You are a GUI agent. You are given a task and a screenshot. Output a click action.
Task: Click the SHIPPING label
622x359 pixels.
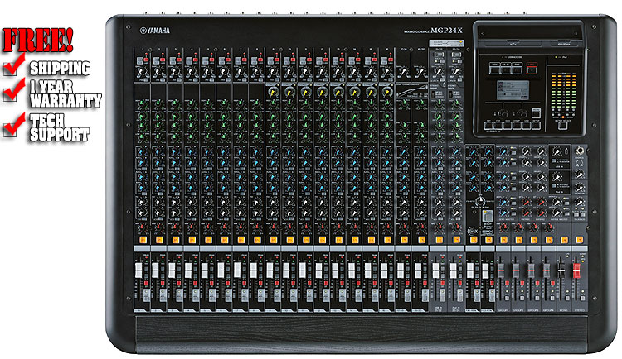61,69
